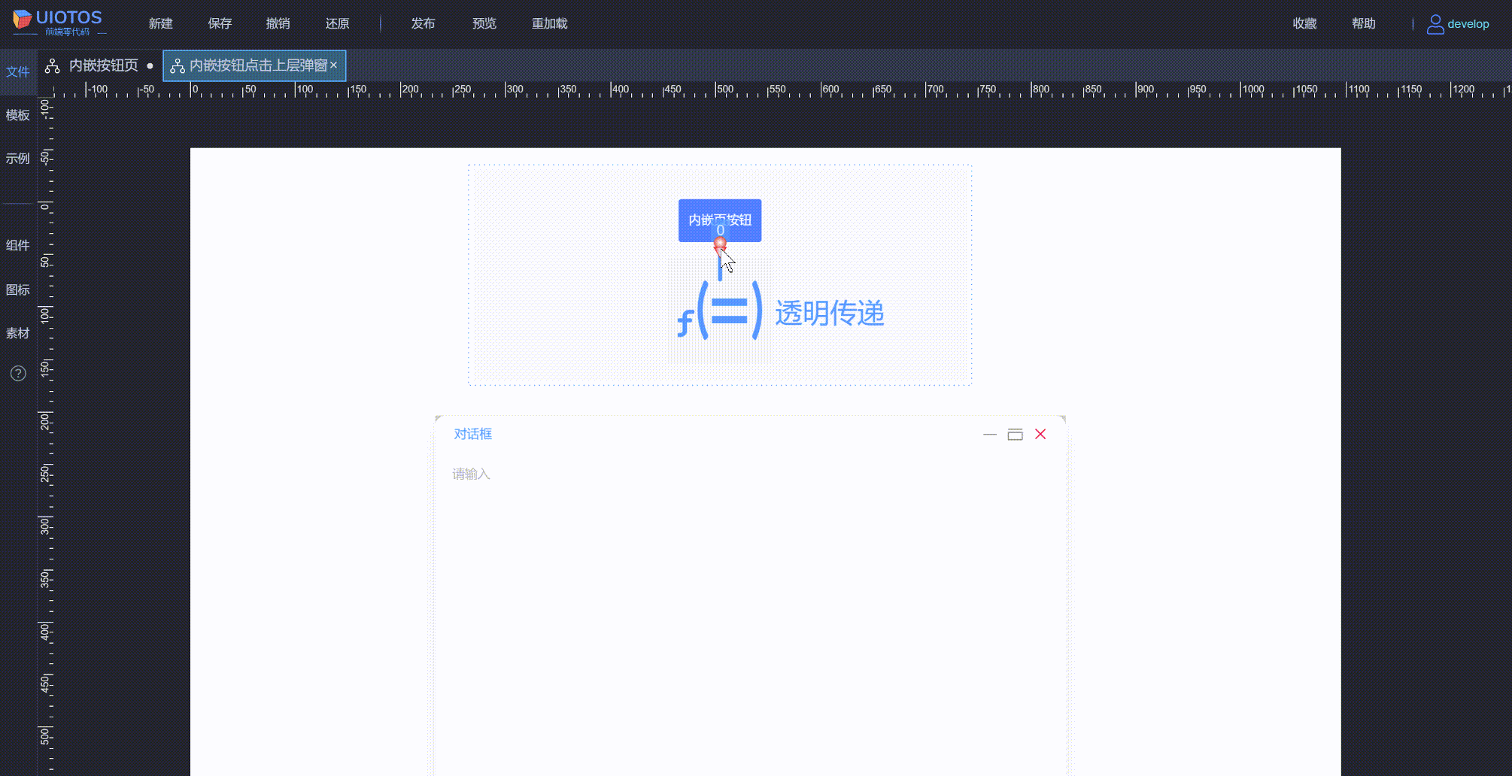Click 重加载 to reload the editor
The image size is (1512, 776).
549,23
